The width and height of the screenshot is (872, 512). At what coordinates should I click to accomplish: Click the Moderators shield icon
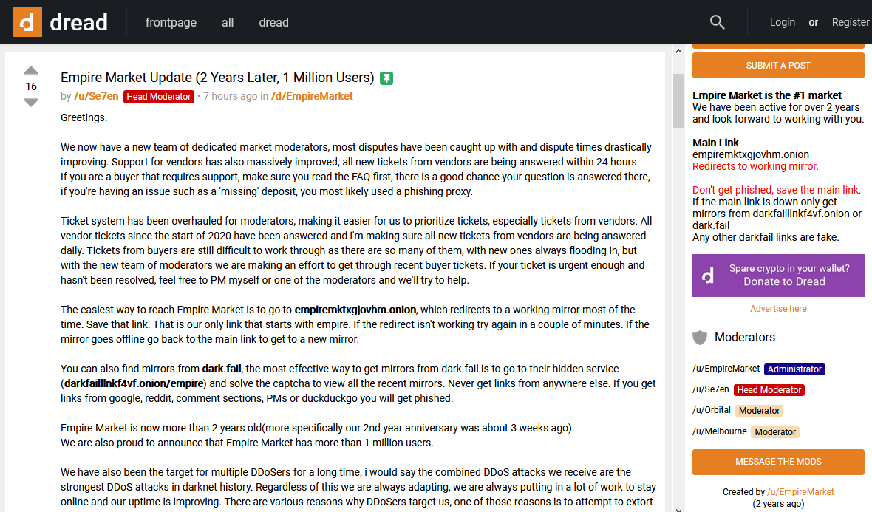tap(700, 338)
